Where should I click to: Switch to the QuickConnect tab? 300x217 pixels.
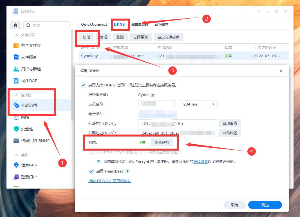[x=94, y=24]
